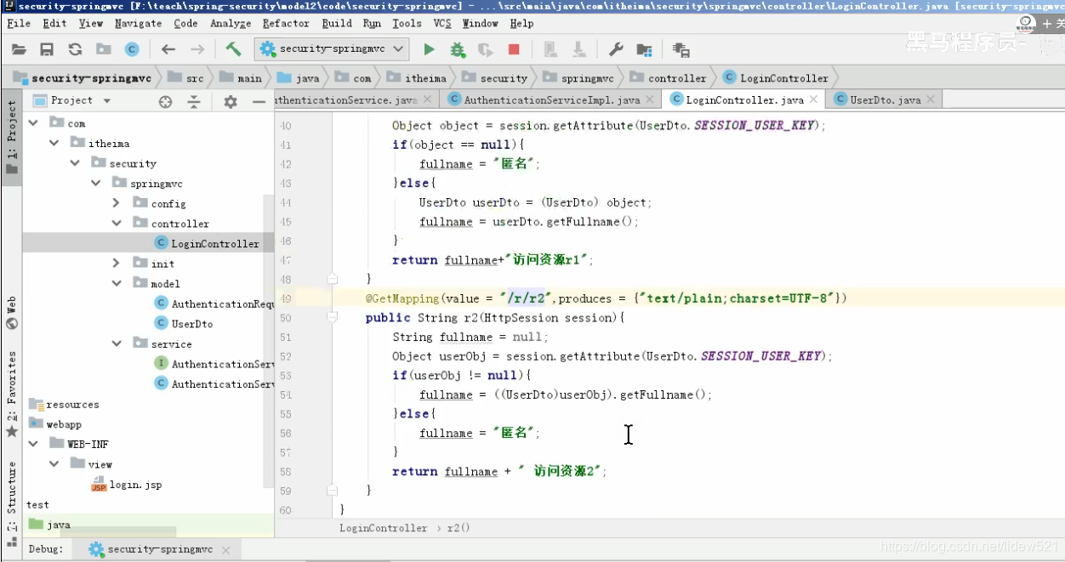The width and height of the screenshot is (1065, 562).
Task: Locate current file with the crosshair icon
Action: pyautogui.click(x=166, y=101)
